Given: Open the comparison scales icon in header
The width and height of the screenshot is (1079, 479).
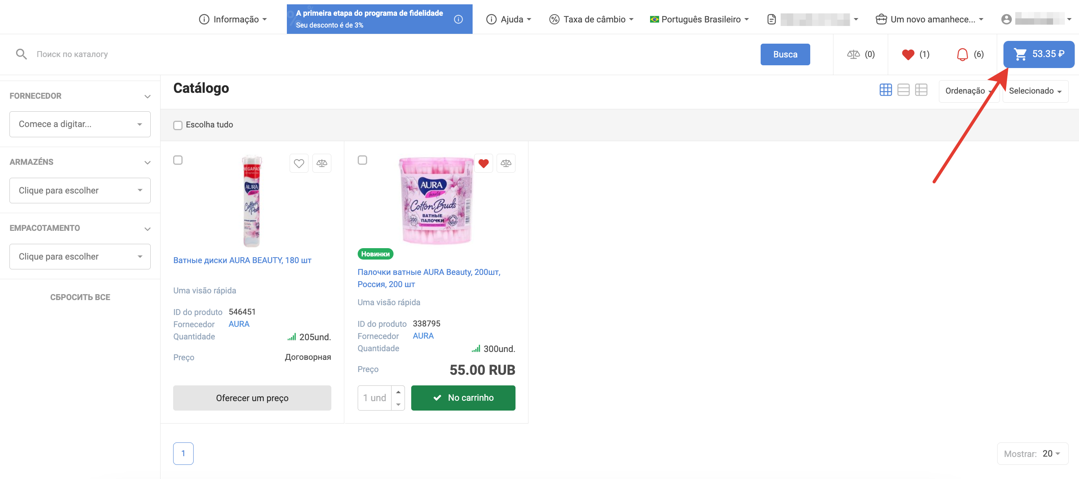Looking at the screenshot, I should click(x=853, y=54).
